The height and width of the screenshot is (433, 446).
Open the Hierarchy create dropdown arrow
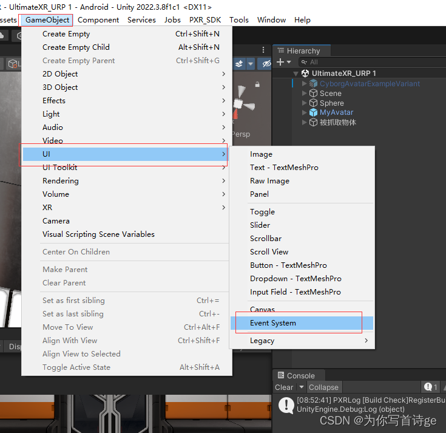[x=289, y=62]
